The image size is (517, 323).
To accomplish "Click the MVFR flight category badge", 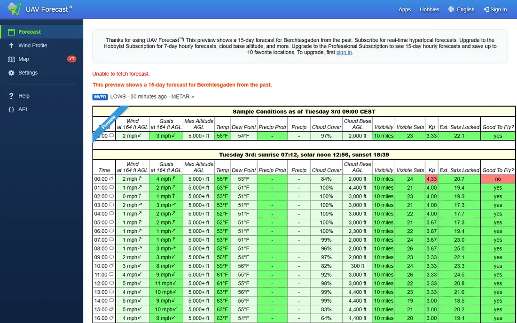I will tap(100, 97).
